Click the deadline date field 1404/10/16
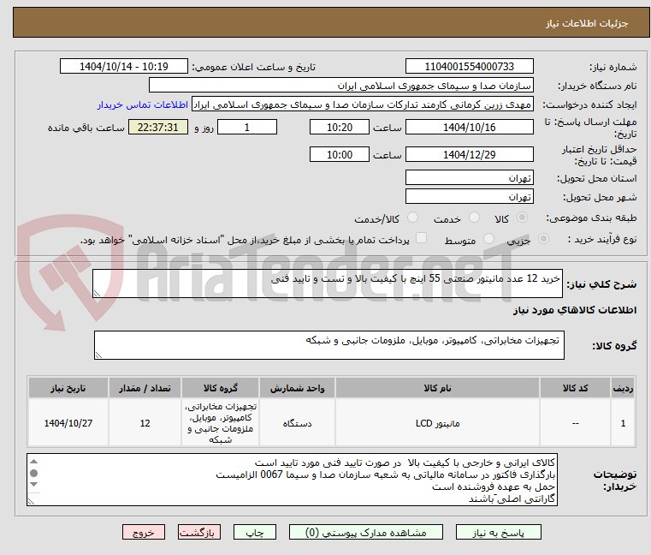The height and width of the screenshot is (555, 651). [x=469, y=128]
